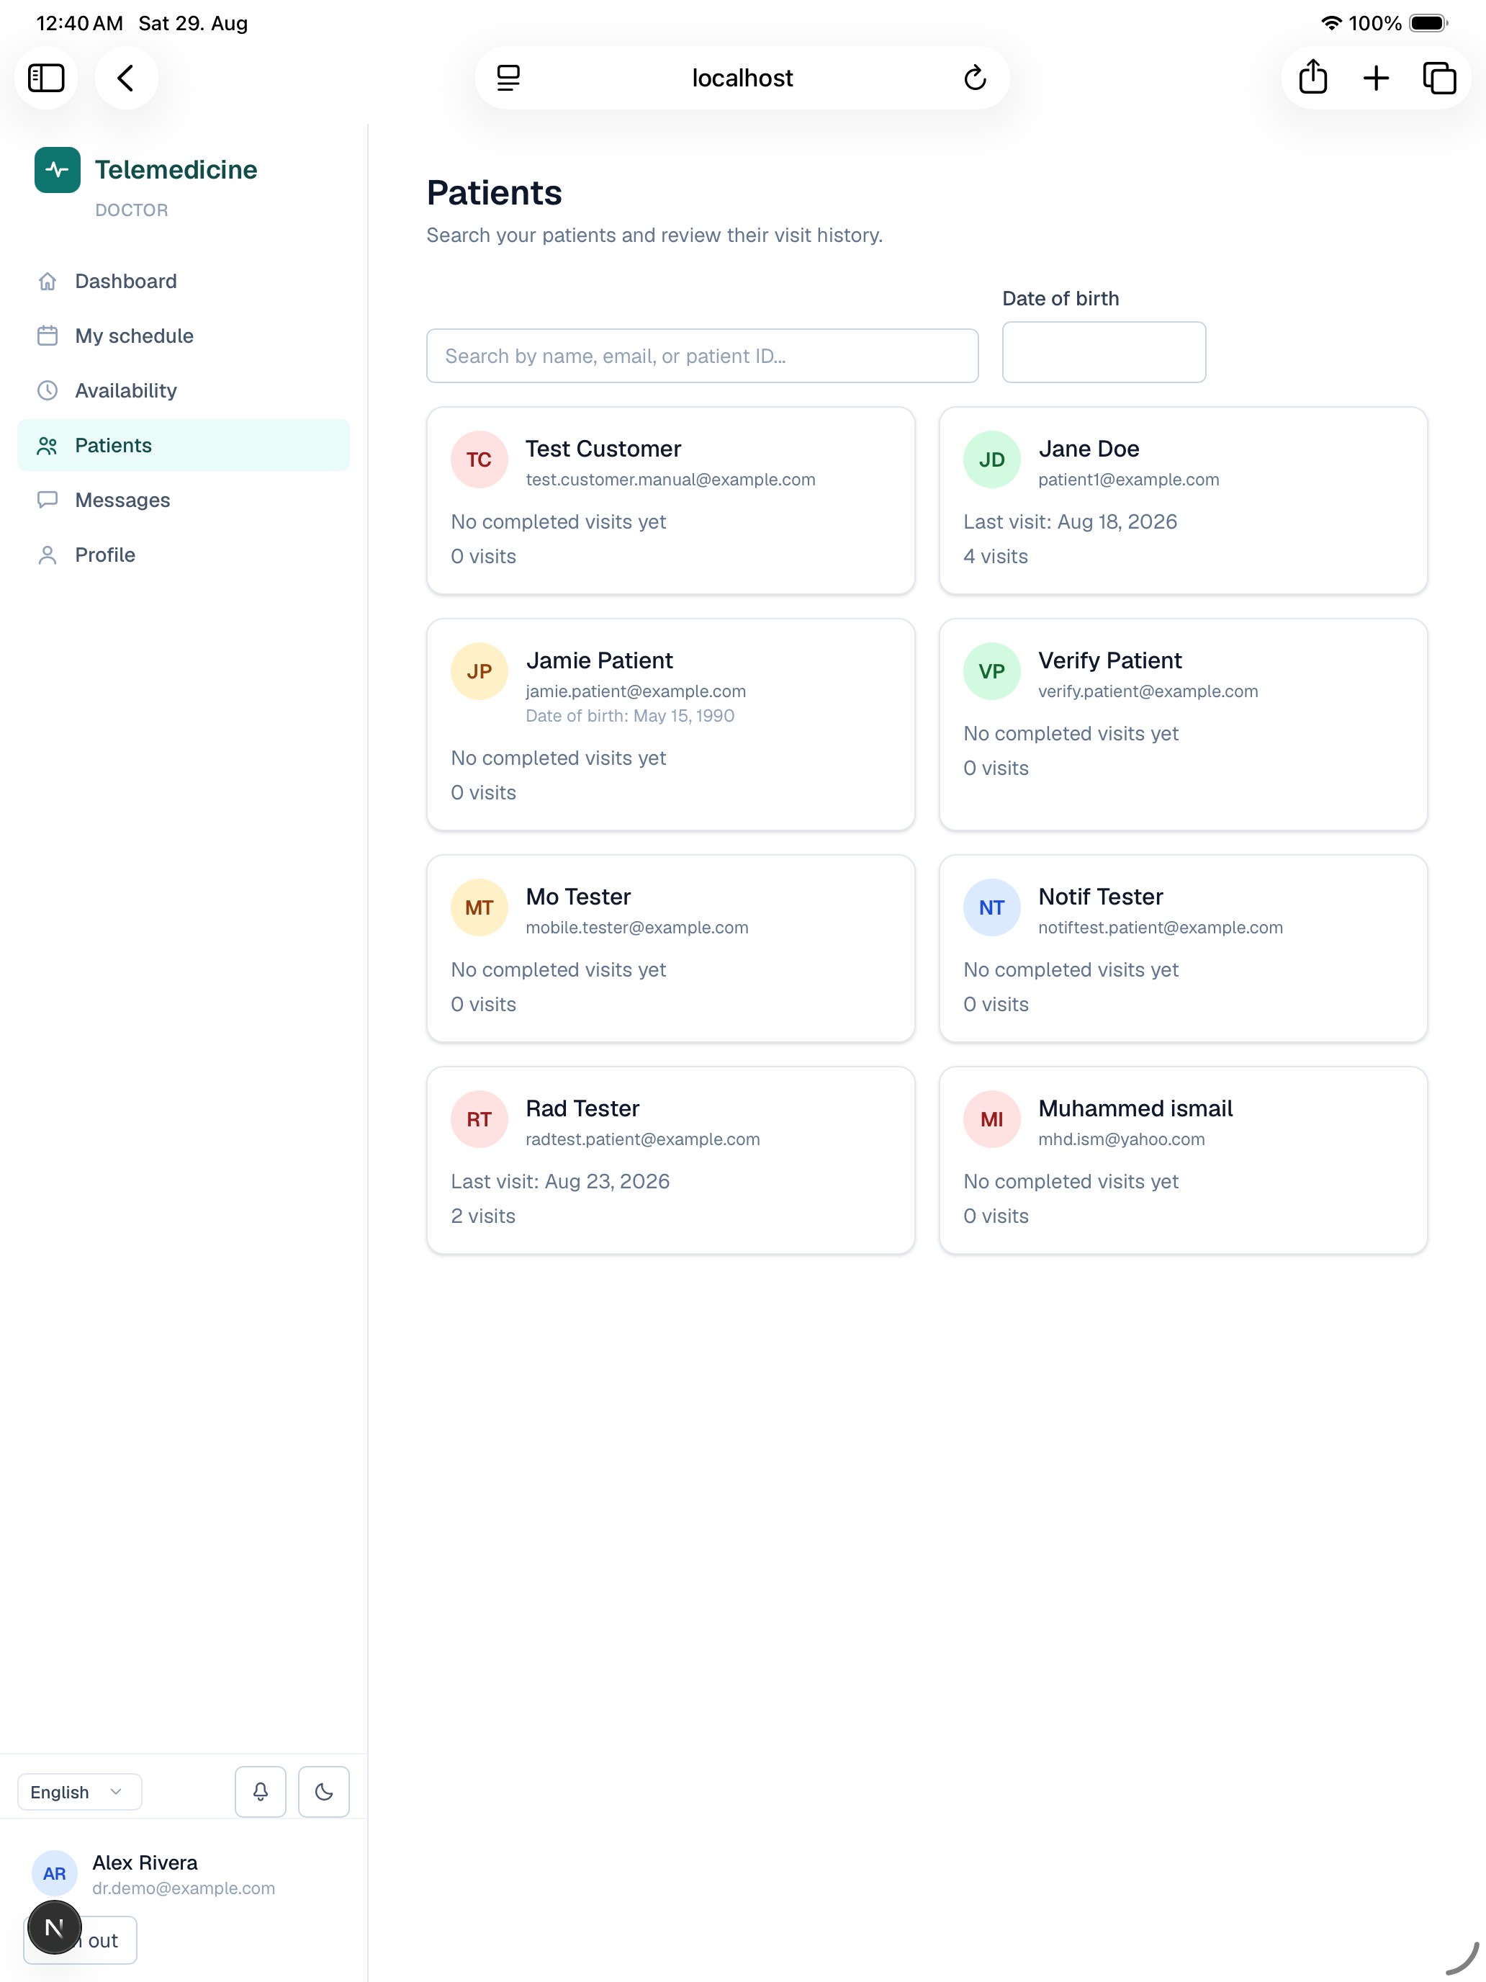Click 'Date of birth: May 15, 1990' text
Viewport: 1486px width, 1982px height.
pos(630,716)
